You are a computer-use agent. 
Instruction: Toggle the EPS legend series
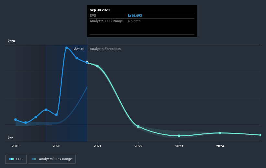16,159
